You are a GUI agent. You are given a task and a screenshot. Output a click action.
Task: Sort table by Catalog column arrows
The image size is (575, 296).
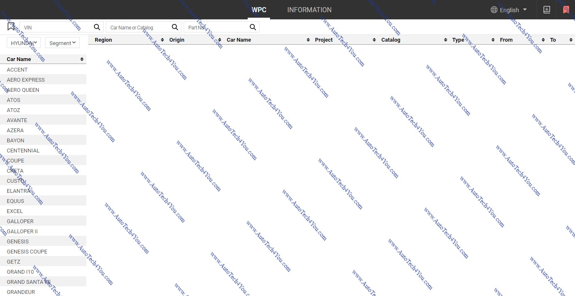[446, 40]
